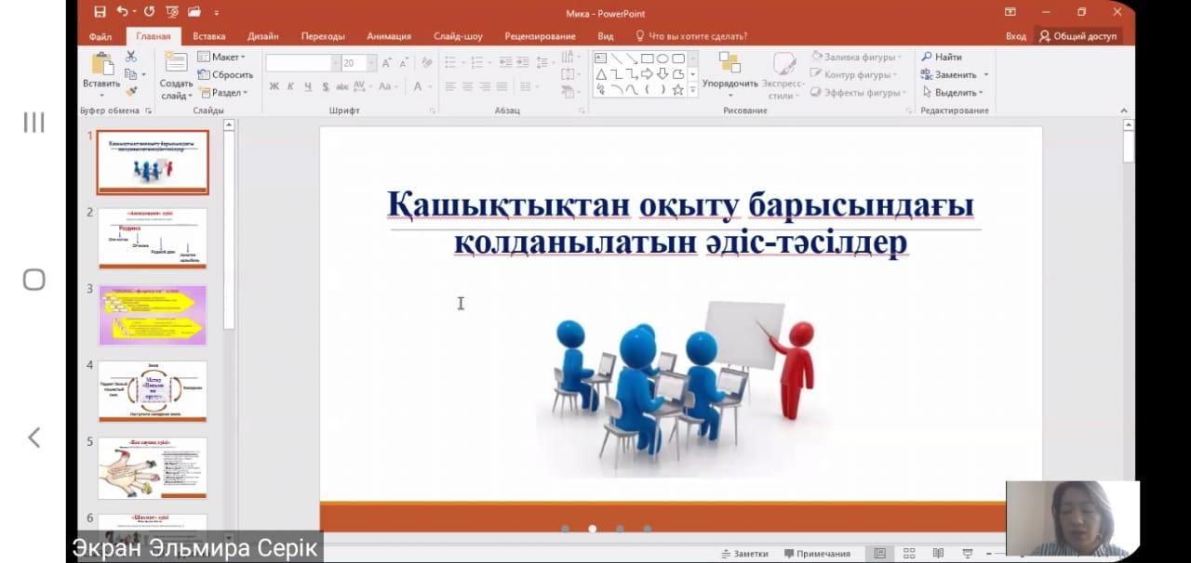Align text to the left
The height and width of the screenshot is (563, 1191).
pos(450,86)
